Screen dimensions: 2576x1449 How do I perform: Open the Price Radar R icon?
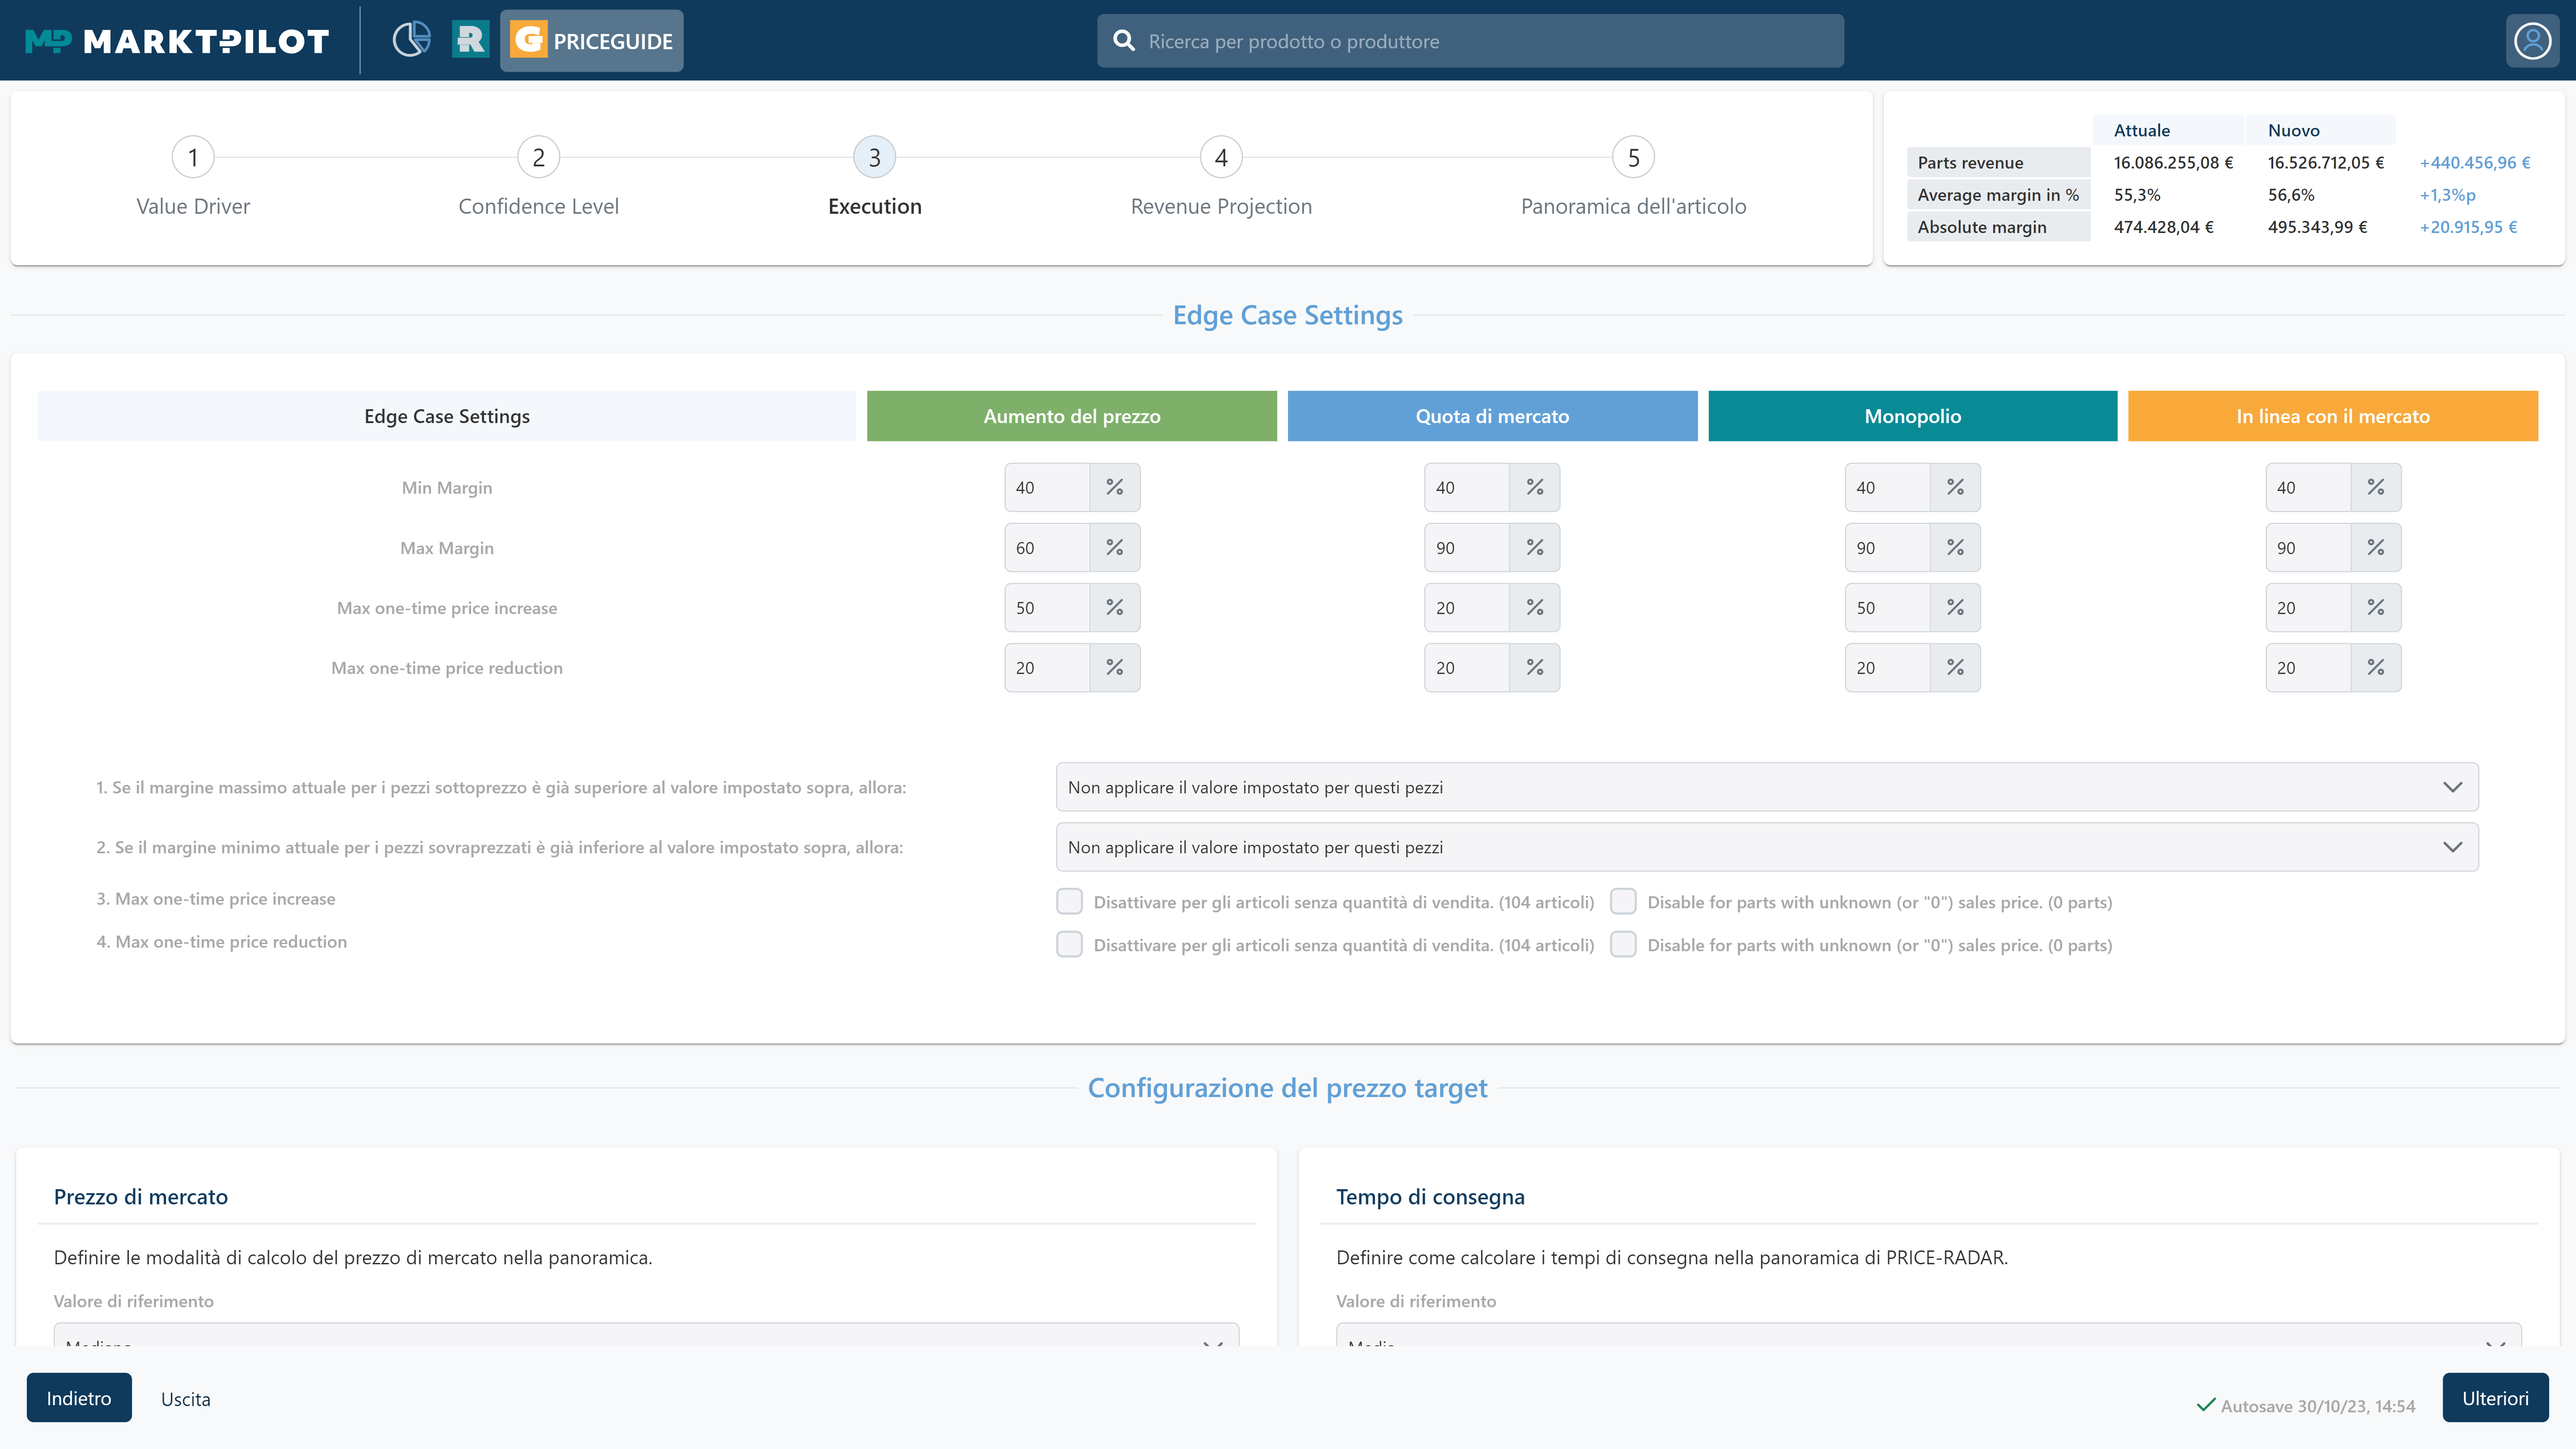tap(470, 40)
